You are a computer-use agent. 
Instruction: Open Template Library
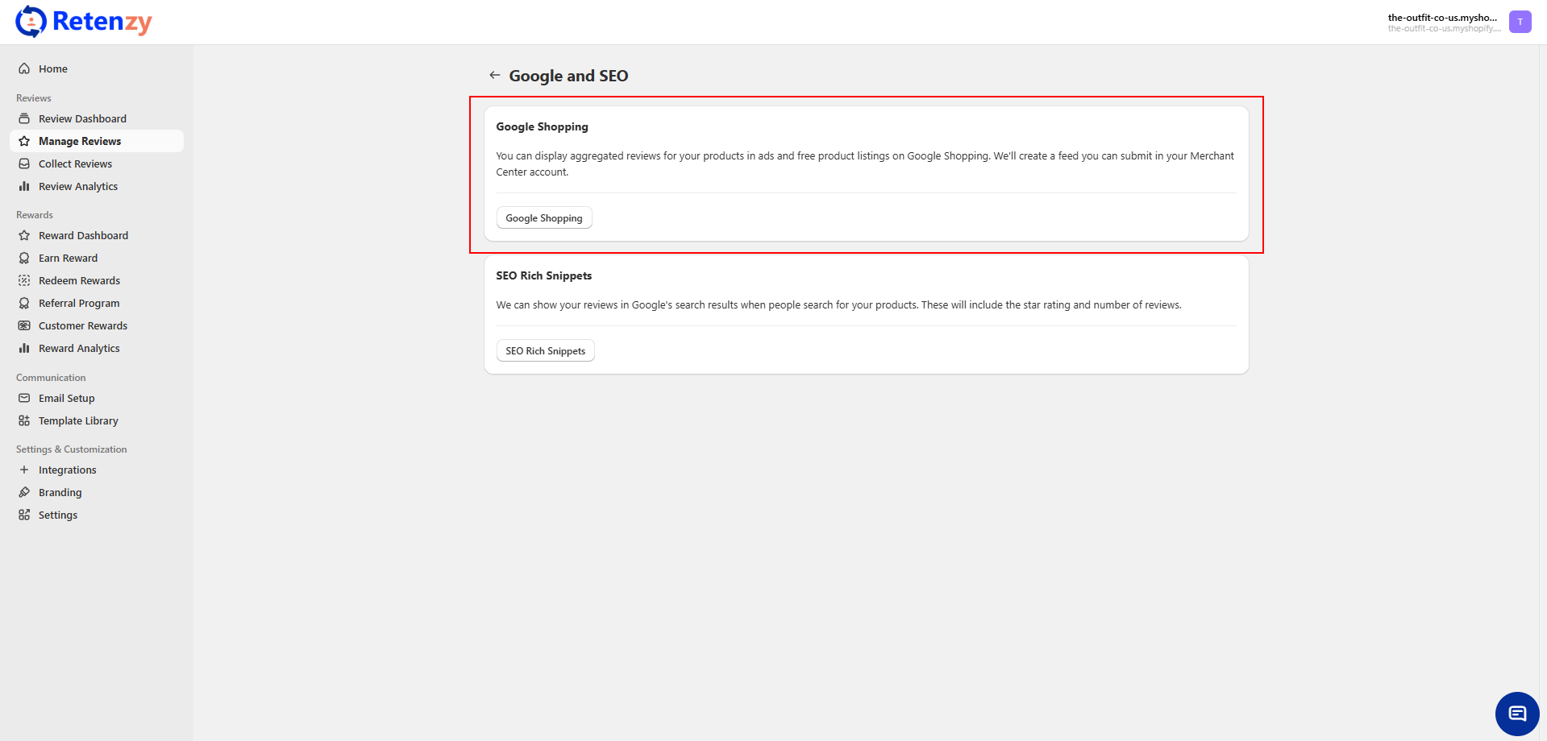pos(78,421)
